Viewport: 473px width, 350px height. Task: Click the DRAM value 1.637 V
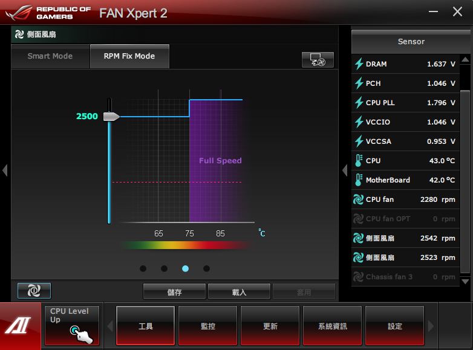pyautogui.click(x=441, y=64)
